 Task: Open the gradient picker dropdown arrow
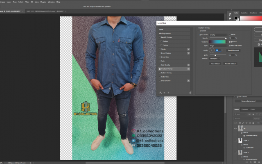(x=226, y=42)
